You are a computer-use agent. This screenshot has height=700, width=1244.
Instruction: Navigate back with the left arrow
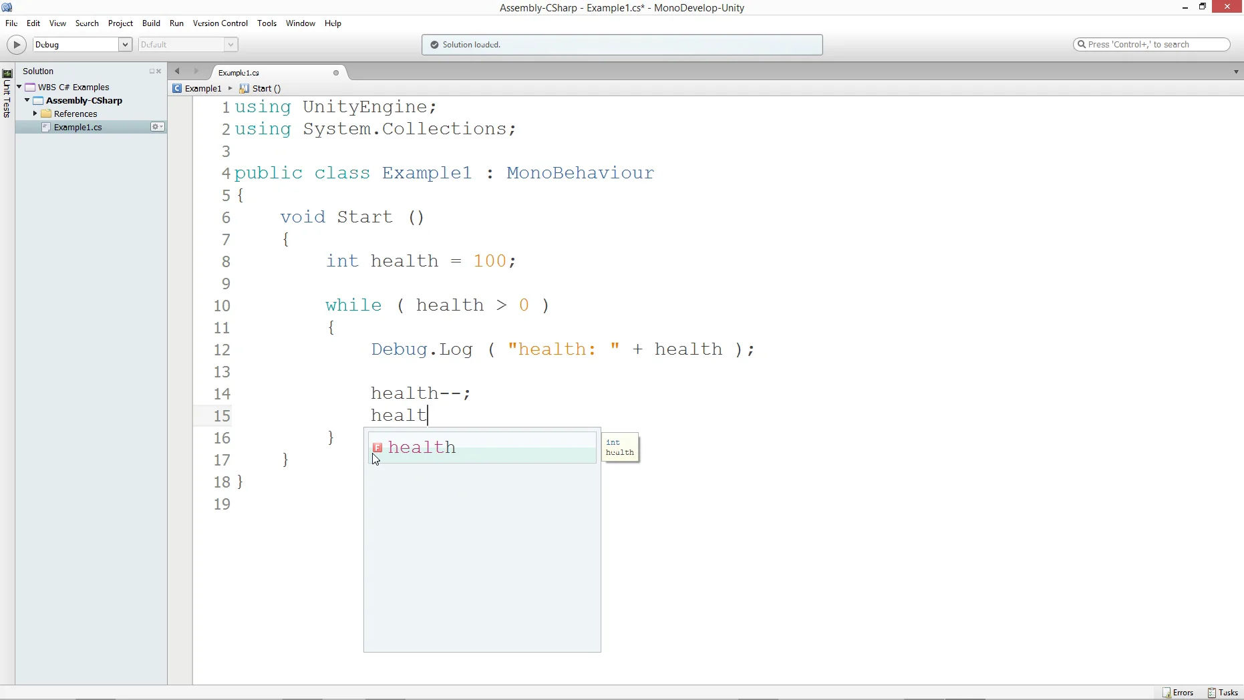(178, 71)
